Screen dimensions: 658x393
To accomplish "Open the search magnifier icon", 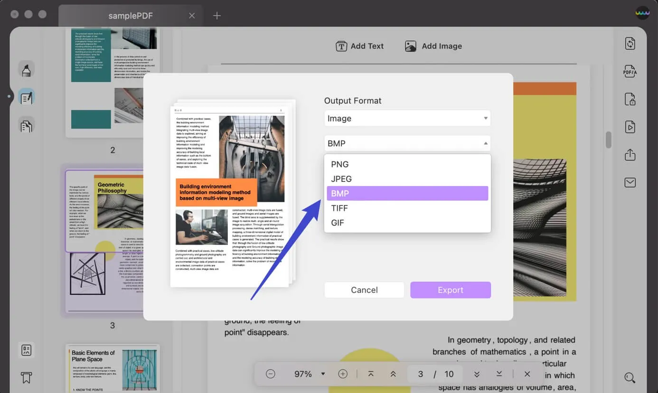I will coord(630,378).
